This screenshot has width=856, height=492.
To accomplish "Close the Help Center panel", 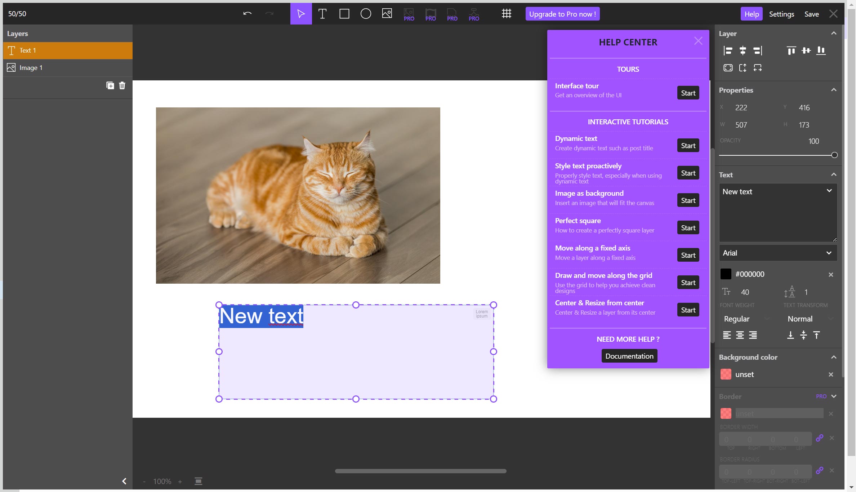I will coord(698,41).
